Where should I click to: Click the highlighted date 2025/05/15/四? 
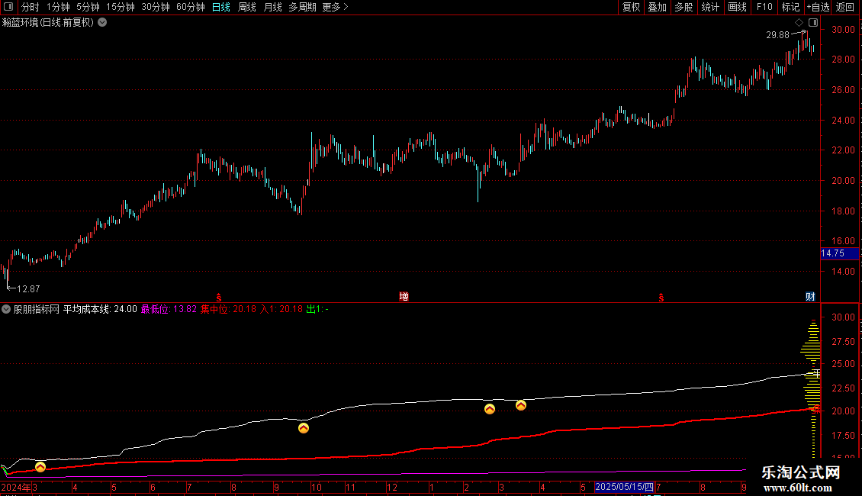(625, 487)
